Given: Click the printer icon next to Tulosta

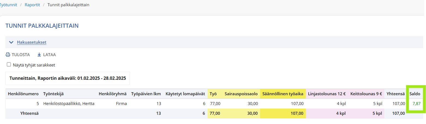Looking at the screenshot, I should (8, 55).
